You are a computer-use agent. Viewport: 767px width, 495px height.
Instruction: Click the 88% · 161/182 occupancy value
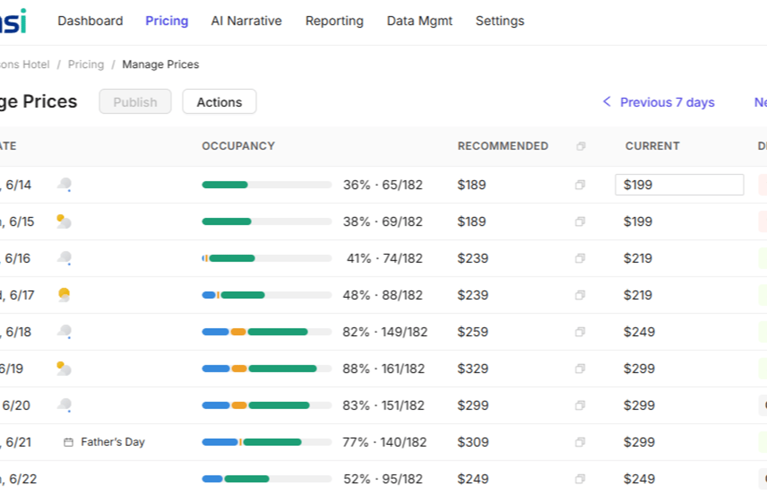click(x=383, y=369)
